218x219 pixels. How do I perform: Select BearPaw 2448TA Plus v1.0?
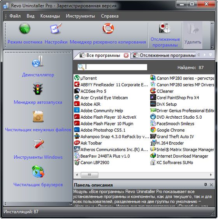pos(102,156)
